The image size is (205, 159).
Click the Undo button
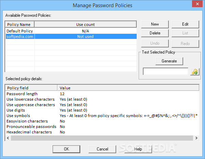155,43
